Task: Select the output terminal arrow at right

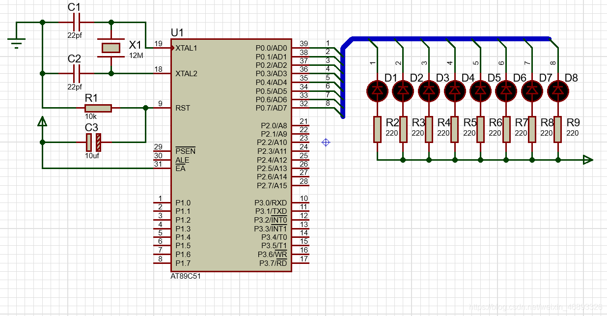Action: click(x=587, y=160)
